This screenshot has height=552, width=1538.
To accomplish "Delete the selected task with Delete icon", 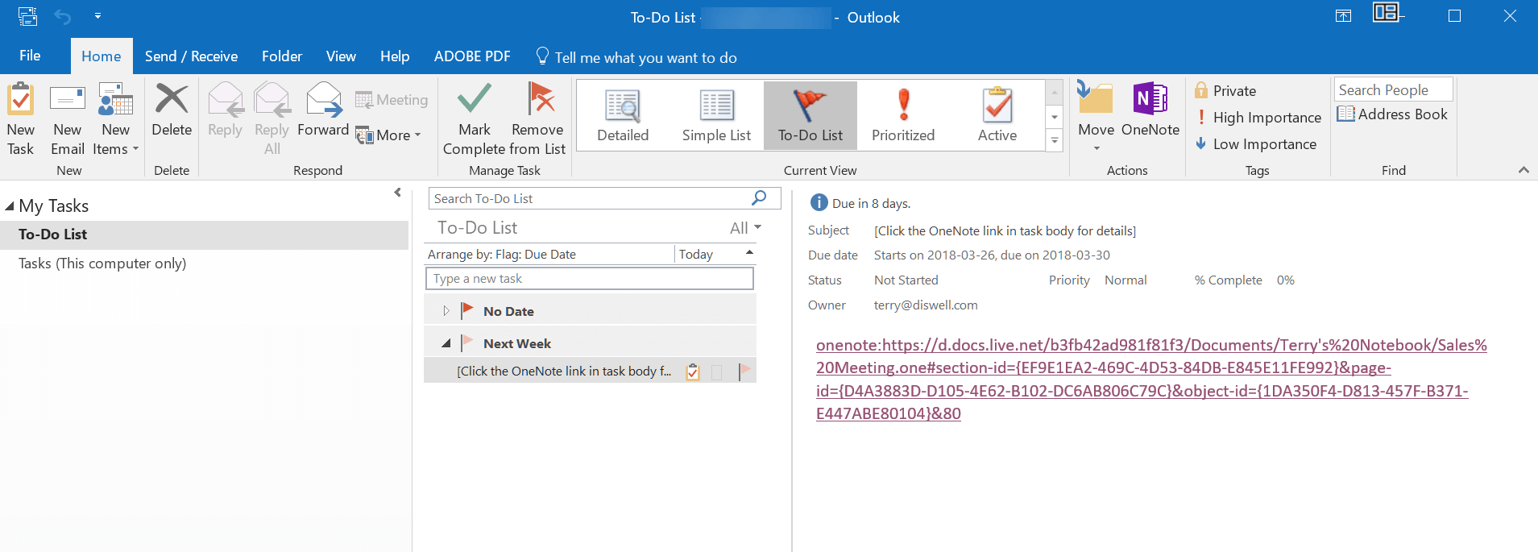I will (172, 99).
